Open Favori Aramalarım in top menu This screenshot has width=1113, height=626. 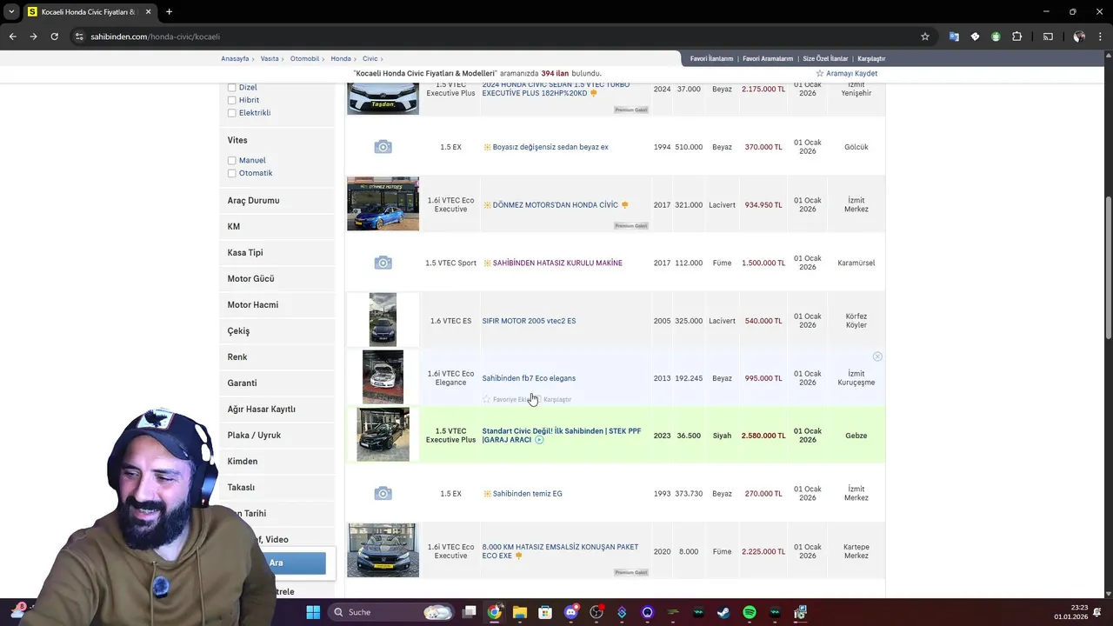pyautogui.click(x=768, y=58)
